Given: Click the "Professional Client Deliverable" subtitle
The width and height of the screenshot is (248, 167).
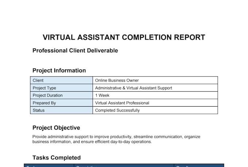Looking at the screenshot, I should click(x=75, y=51).
